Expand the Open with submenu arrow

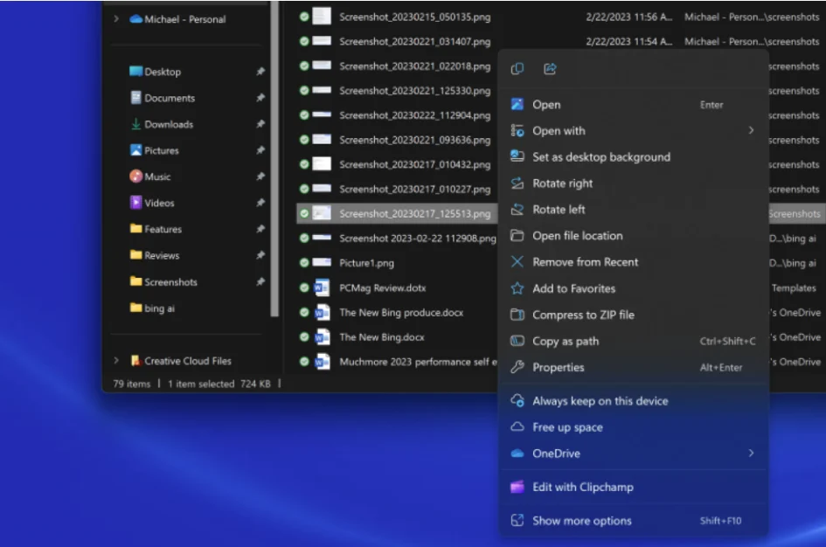click(751, 130)
